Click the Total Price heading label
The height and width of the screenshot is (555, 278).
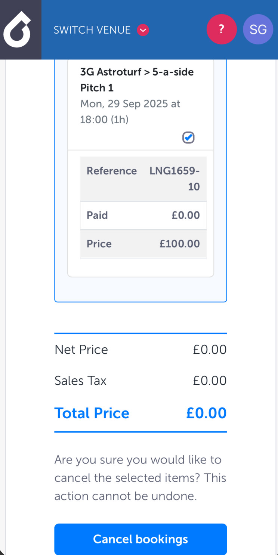click(x=92, y=413)
